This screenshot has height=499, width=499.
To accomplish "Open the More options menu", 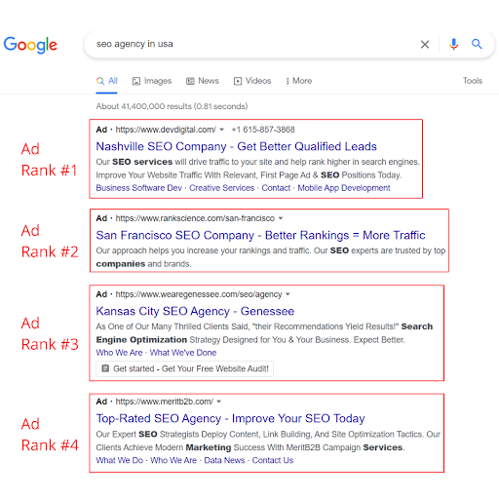I will click(x=298, y=81).
